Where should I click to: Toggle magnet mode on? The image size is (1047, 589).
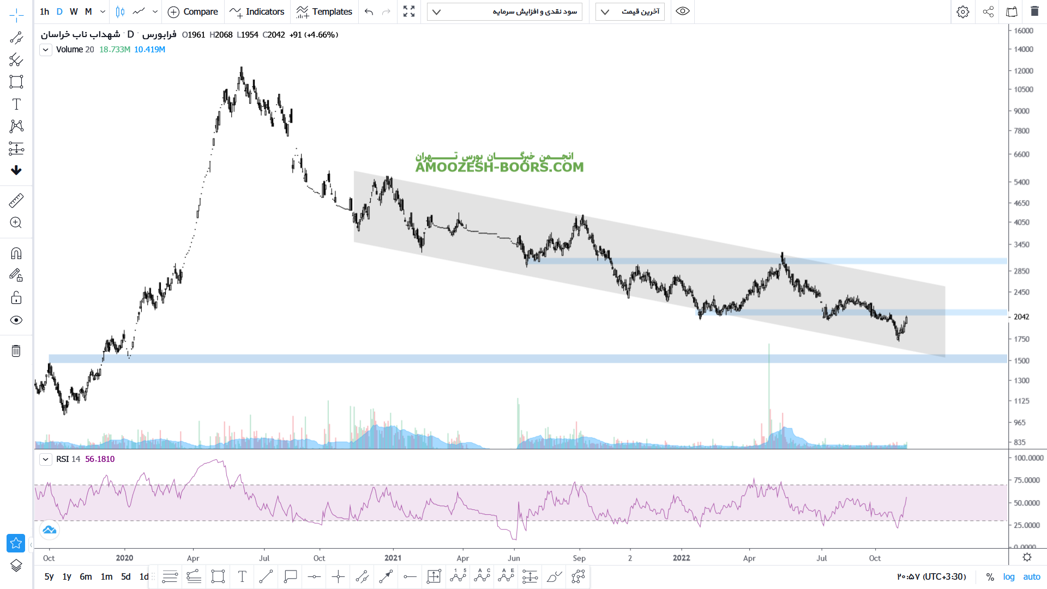coord(16,254)
